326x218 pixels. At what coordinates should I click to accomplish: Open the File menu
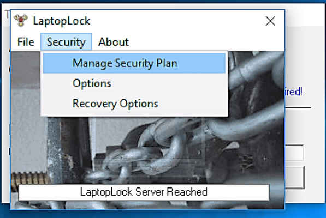(x=26, y=42)
